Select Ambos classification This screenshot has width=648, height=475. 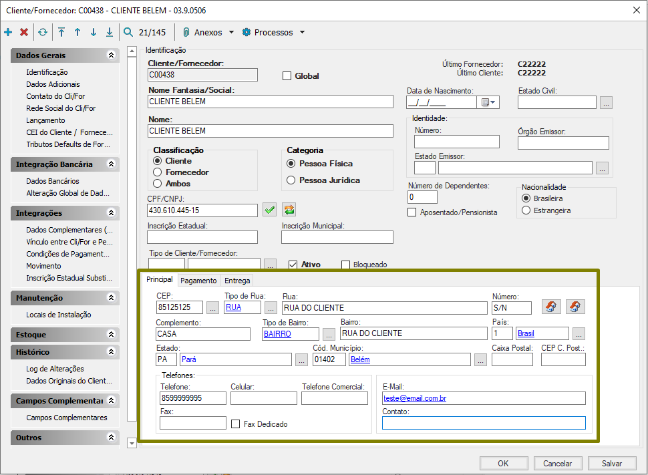click(x=158, y=184)
